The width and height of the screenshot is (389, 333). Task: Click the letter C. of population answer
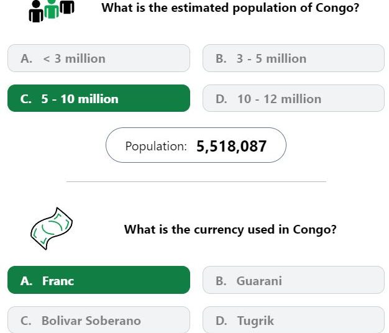click(26, 99)
